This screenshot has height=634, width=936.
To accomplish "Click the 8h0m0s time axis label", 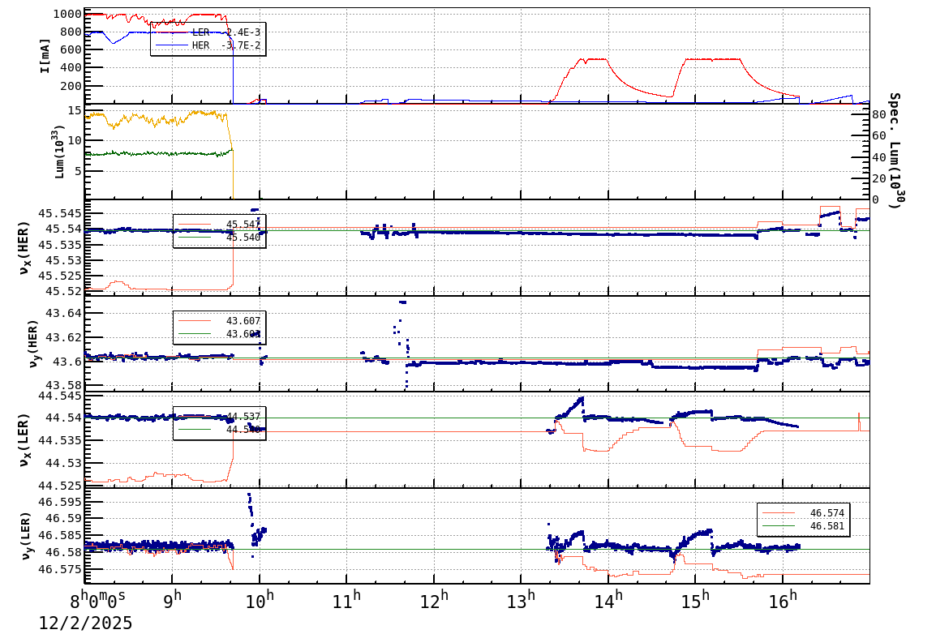I will point(99,598).
